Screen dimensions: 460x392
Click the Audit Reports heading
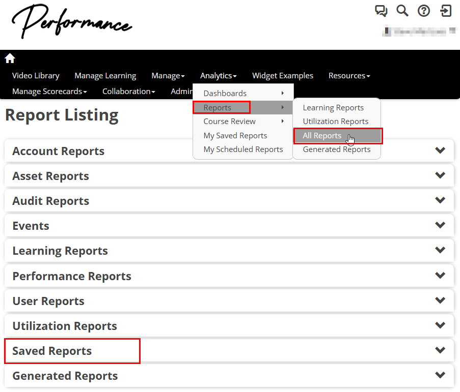(x=51, y=201)
